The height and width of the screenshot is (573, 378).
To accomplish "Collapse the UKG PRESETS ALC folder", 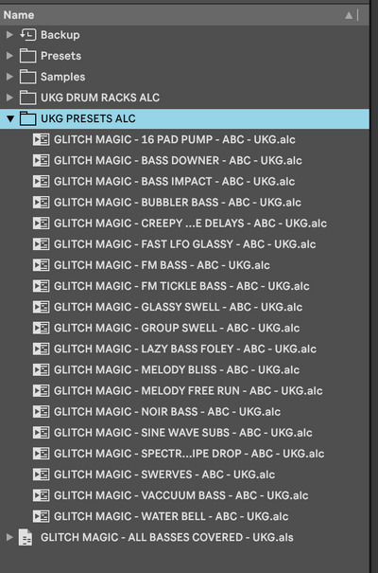I will pos(10,118).
